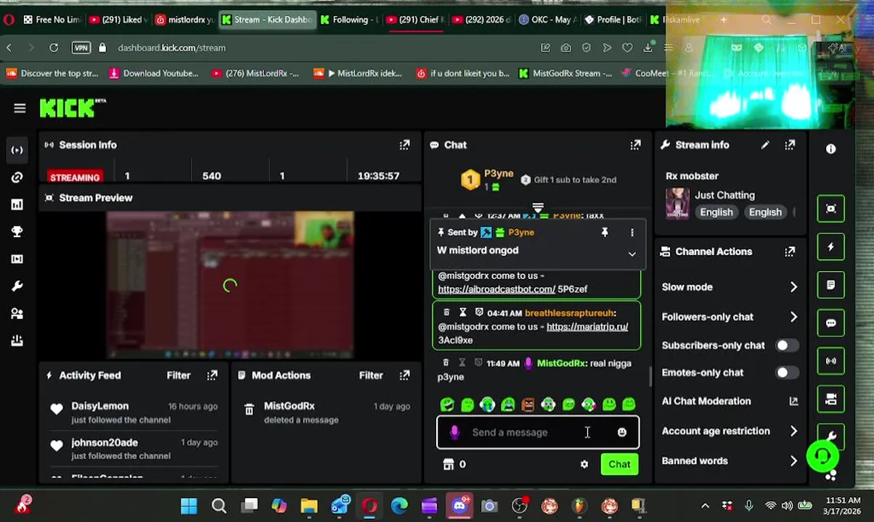Open Download Youtube bookmark
This screenshot has height=522, width=874.
(153, 73)
